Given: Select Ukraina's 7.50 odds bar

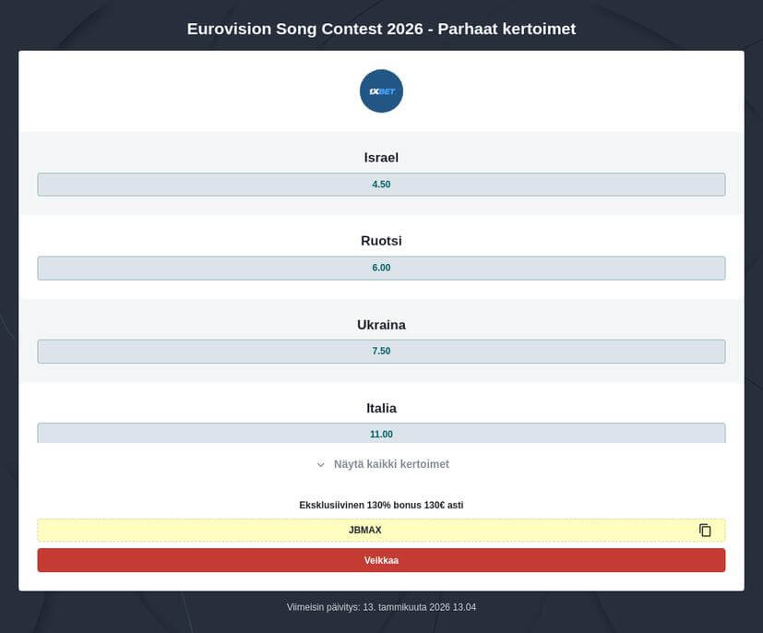Looking at the screenshot, I should tap(381, 351).
